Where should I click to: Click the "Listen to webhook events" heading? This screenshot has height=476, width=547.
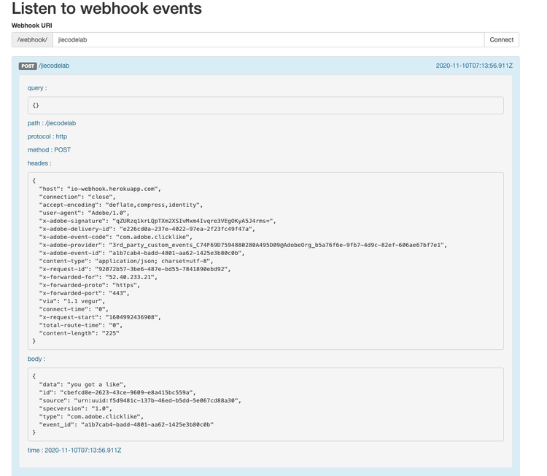point(107,9)
